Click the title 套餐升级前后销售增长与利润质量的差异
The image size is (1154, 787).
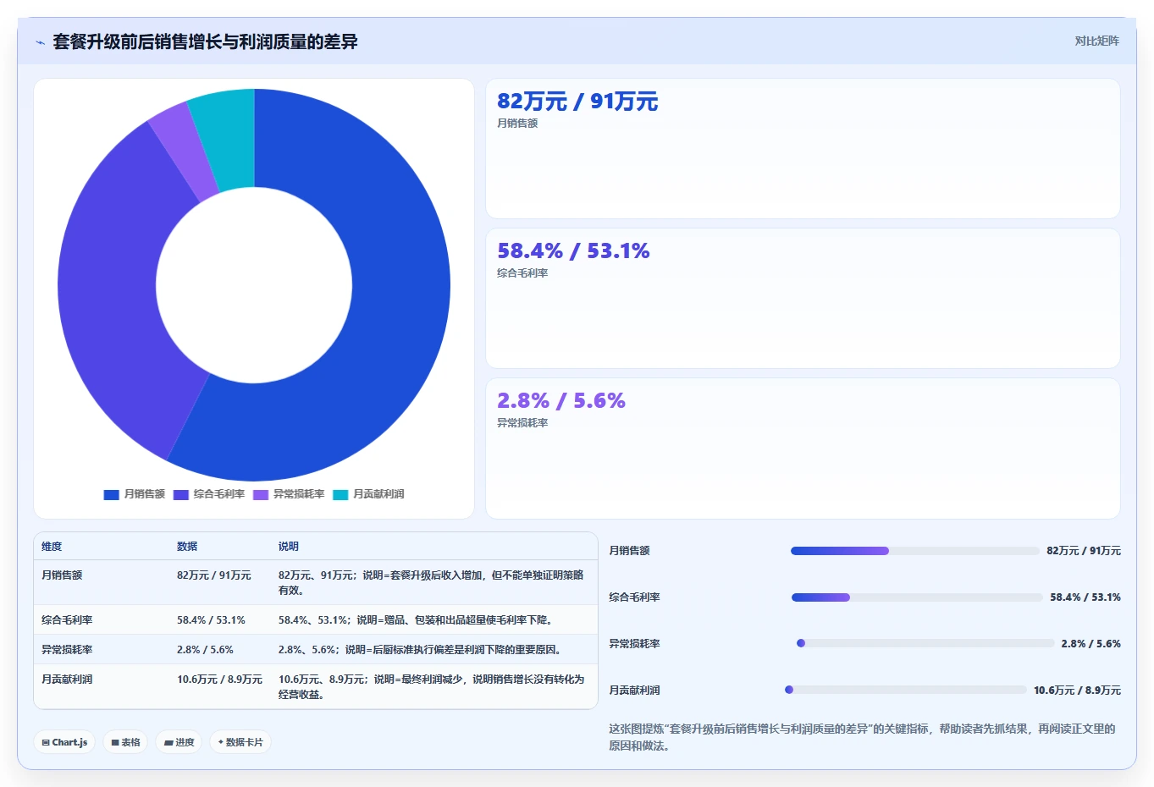point(205,41)
